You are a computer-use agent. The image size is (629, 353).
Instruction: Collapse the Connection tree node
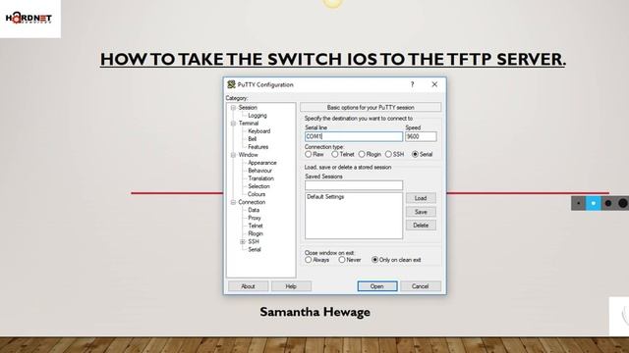[x=233, y=203]
